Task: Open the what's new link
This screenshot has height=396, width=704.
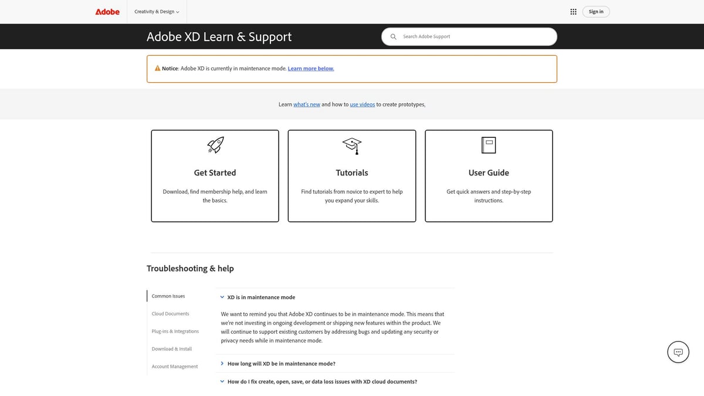Action: tap(307, 104)
